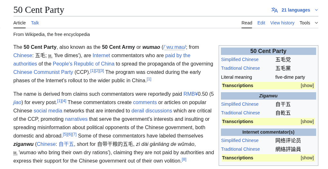The height and width of the screenshot is (169, 328).
Task: Open the Tools dropdown menu
Action: coord(309,23)
